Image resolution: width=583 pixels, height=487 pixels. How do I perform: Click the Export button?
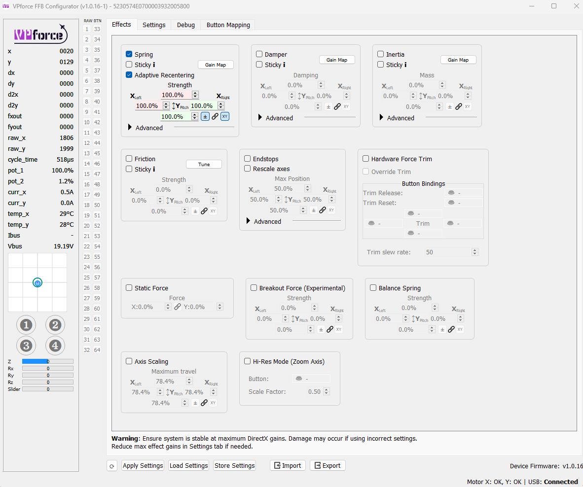point(328,465)
